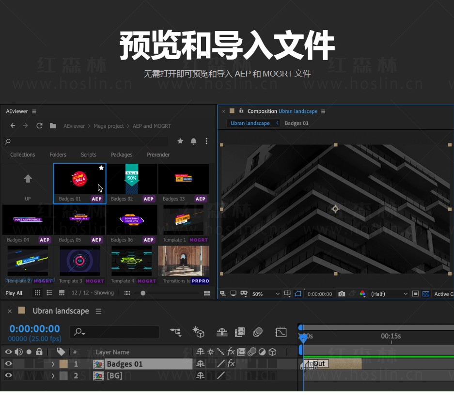
Task: Open the Active Camera view dropdown
Action: click(x=443, y=294)
